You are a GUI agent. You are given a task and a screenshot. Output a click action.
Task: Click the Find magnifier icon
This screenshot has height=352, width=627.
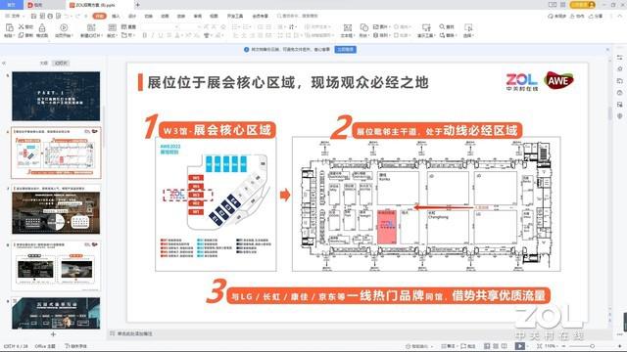(442, 26)
